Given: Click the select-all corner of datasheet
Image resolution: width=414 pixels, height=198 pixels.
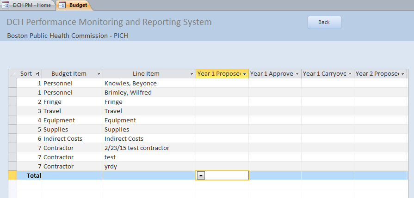Looking at the screenshot, I should click(x=12, y=74).
